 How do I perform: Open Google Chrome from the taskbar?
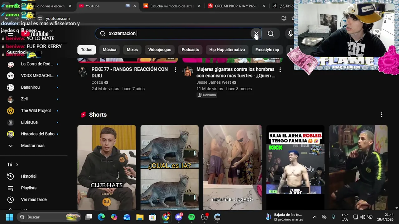(x=166, y=217)
